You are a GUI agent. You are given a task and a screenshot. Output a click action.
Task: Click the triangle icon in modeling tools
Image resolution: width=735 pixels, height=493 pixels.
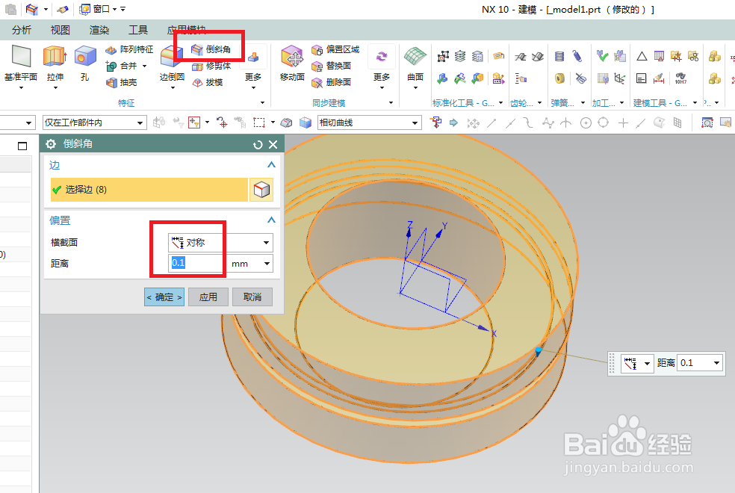[x=642, y=57]
